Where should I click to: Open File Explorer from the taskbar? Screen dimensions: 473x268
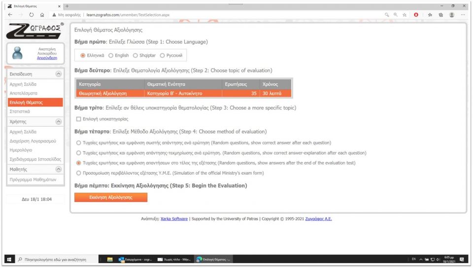(110, 259)
